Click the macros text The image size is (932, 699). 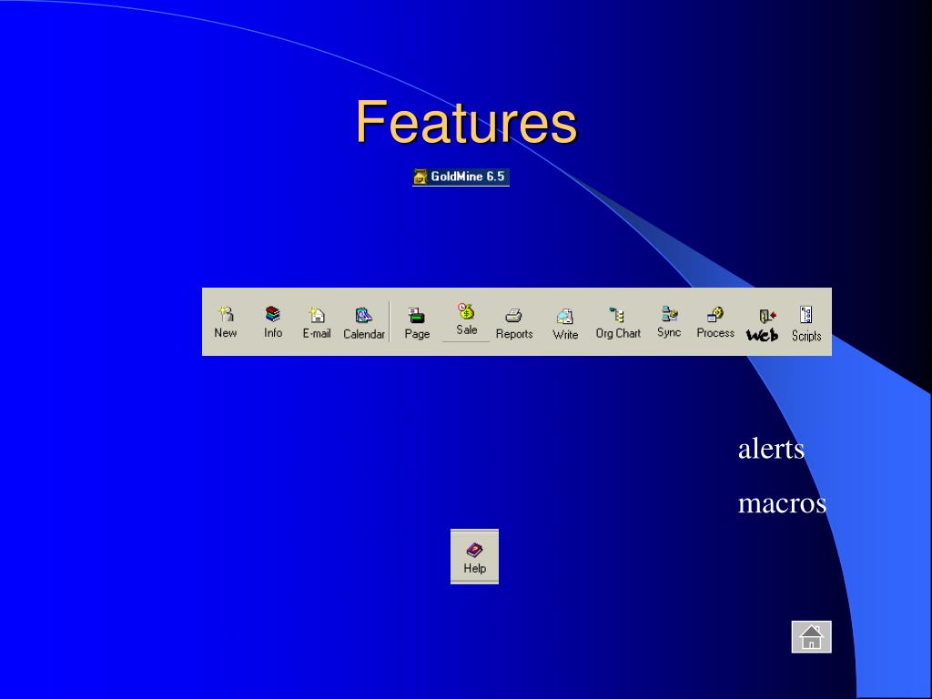point(782,503)
